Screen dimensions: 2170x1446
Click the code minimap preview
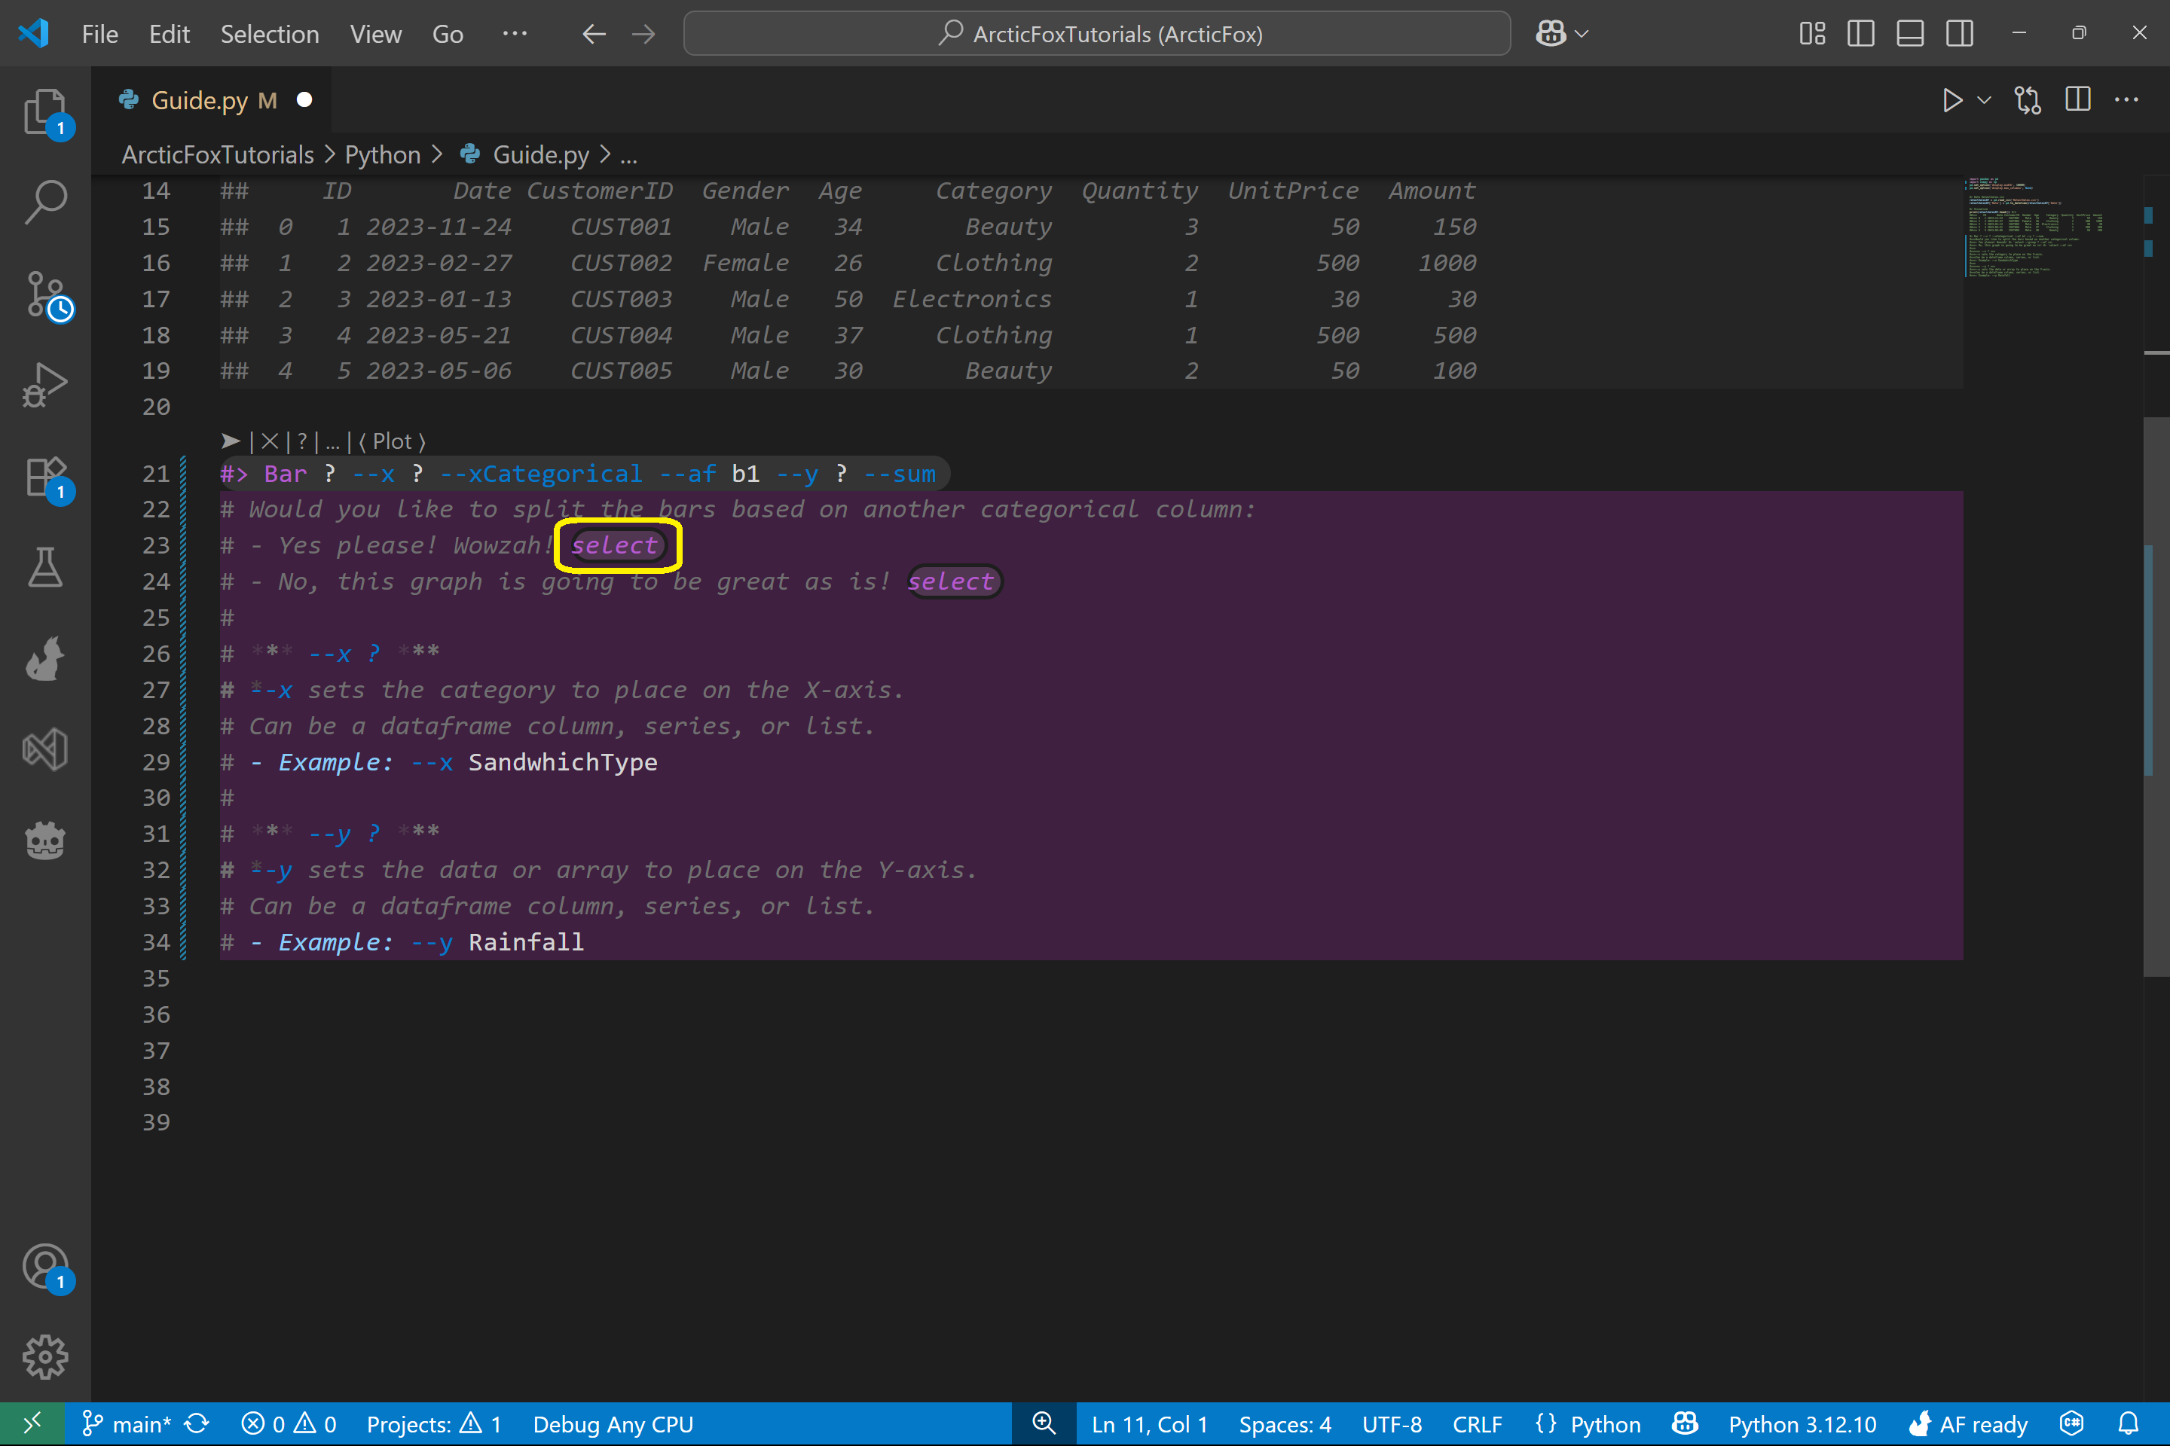coord(2034,227)
